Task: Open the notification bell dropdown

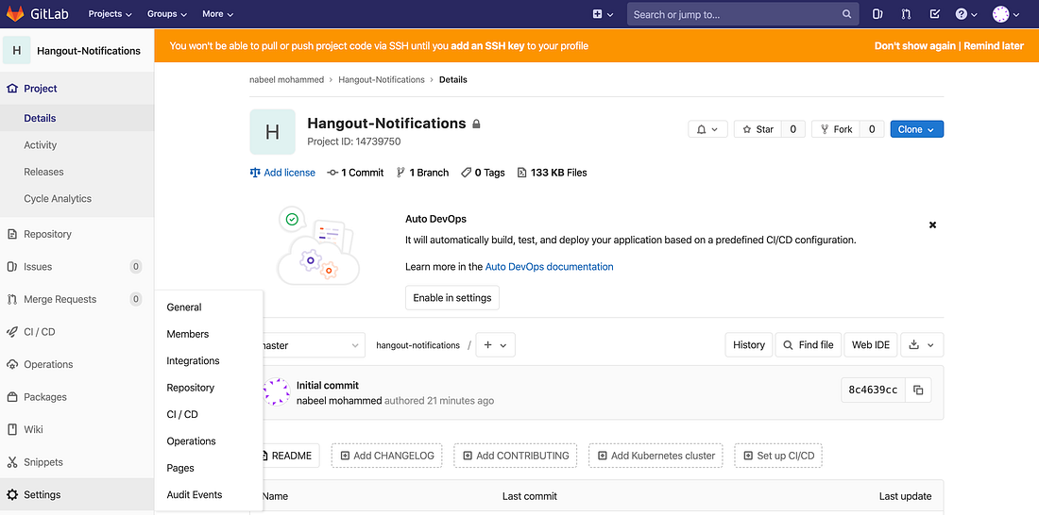Action: coord(707,129)
